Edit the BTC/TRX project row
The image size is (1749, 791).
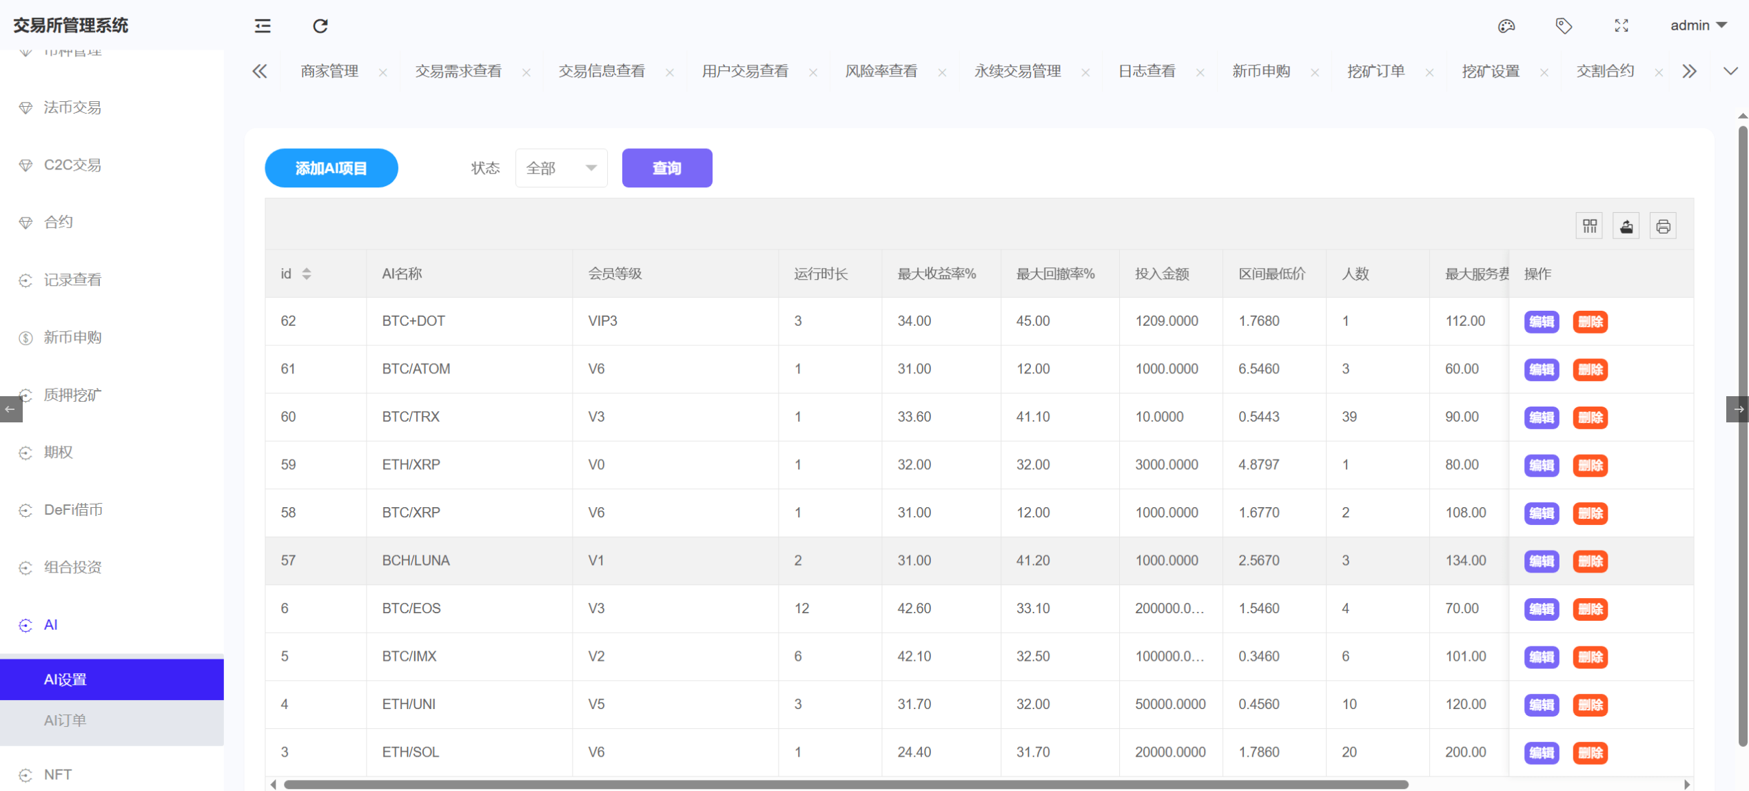point(1542,418)
